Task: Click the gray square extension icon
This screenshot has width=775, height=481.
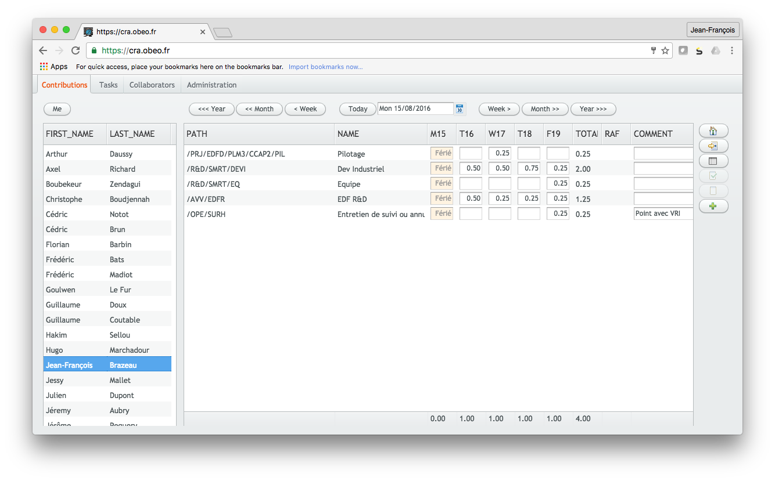Action: coord(683,50)
